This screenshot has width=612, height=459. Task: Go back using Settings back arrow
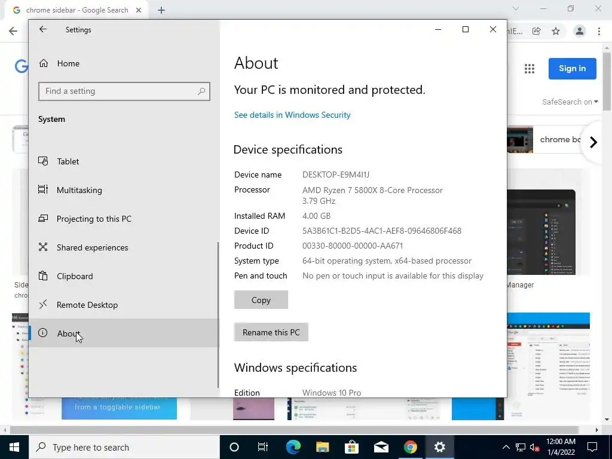43,29
